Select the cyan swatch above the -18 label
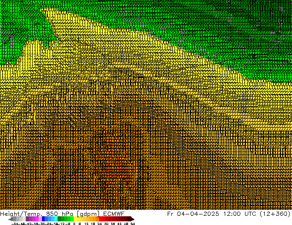Image resolution: width=292 pixels, height=225 pixels. pyautogui.click(x=56, y=219)
